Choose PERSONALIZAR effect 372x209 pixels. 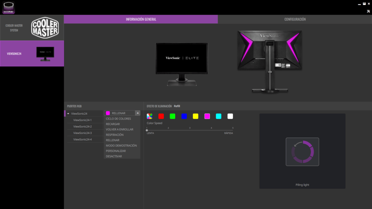coord(116,151)
